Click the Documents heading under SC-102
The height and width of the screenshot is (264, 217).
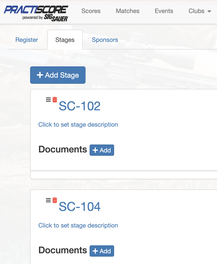[x=63, y=149]
